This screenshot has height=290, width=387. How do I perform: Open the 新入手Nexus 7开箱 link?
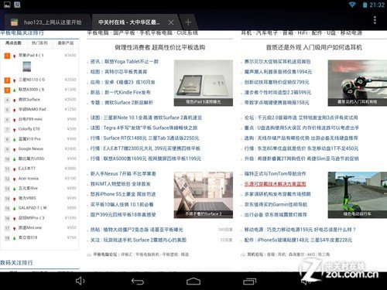coord(123,174)
